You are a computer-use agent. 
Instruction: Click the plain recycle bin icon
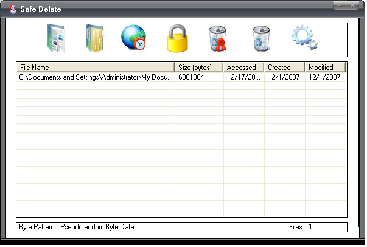pyautogui.click(x=261, y=38)
